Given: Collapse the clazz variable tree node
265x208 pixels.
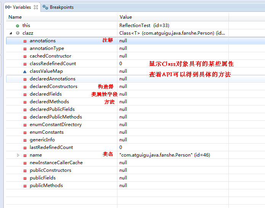Looking at the screenshot, I should [11, 33].
